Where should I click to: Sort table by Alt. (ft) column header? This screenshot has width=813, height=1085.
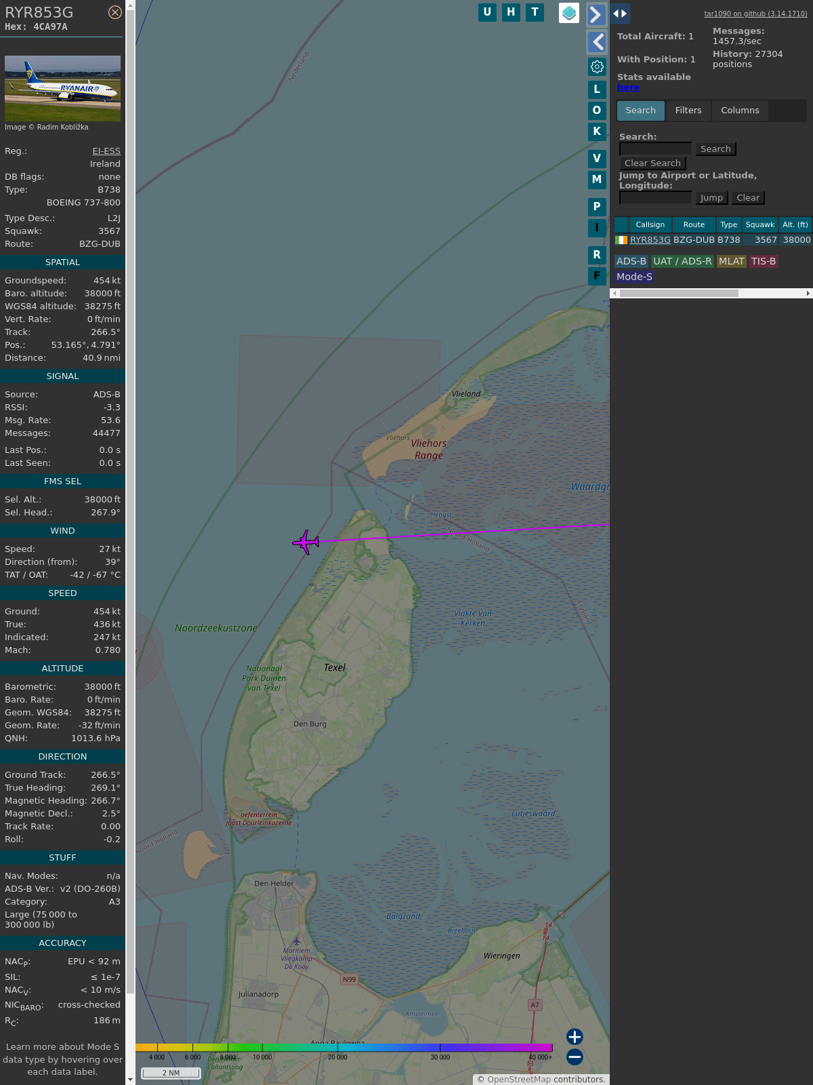(x=795, y=225)
